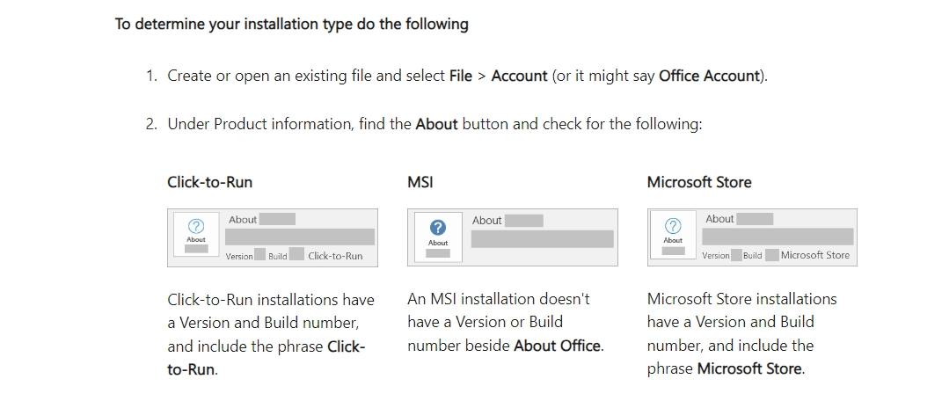Click the Version label in Click-to-Run image
The image size is (942, 401).
[239, 256]
